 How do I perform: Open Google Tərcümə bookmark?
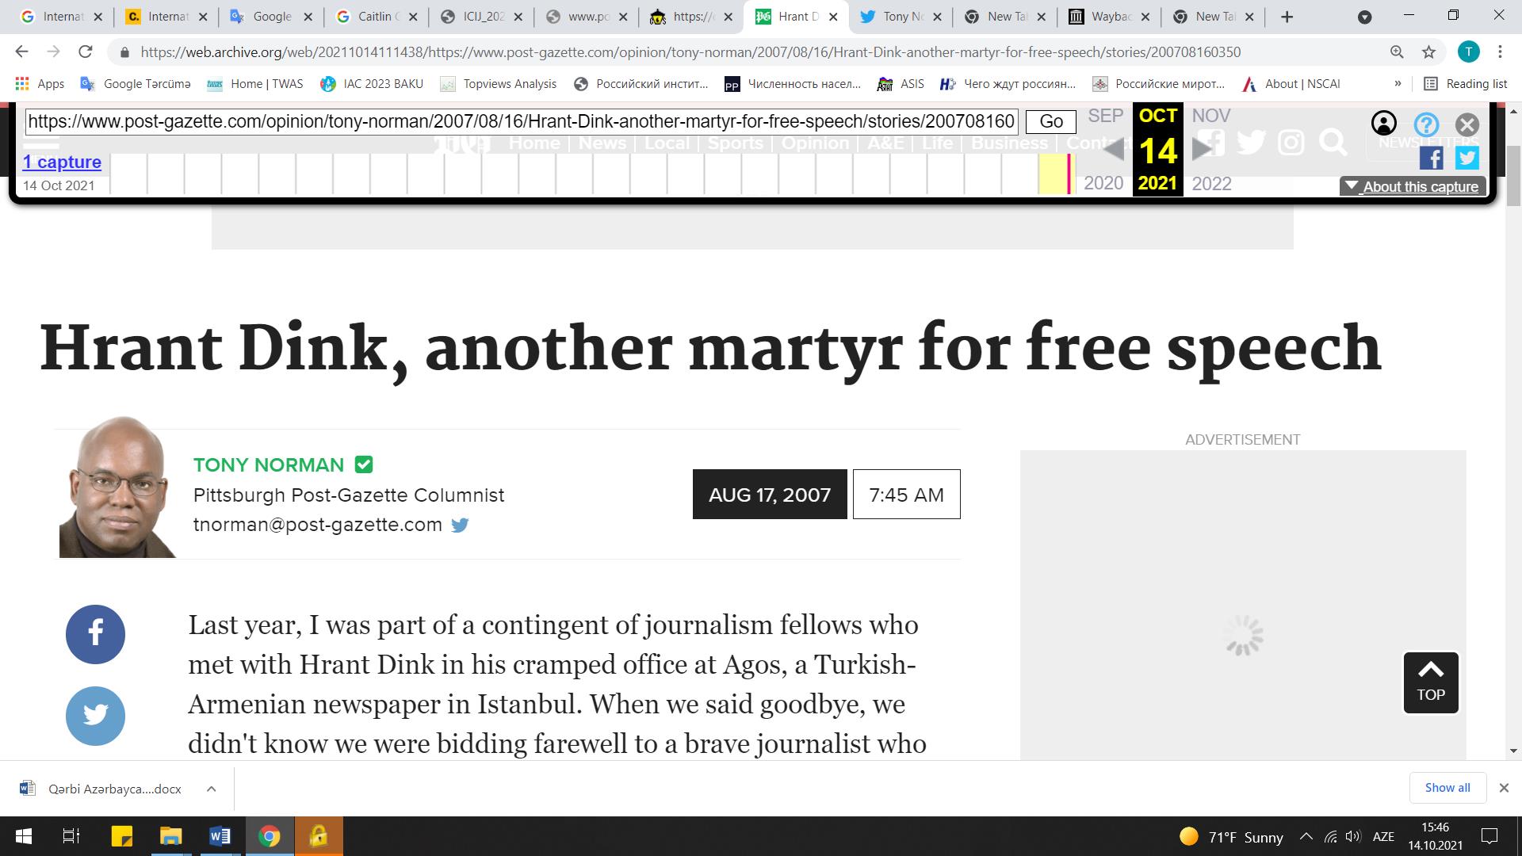pyautogui.click(x=136, y=84)
